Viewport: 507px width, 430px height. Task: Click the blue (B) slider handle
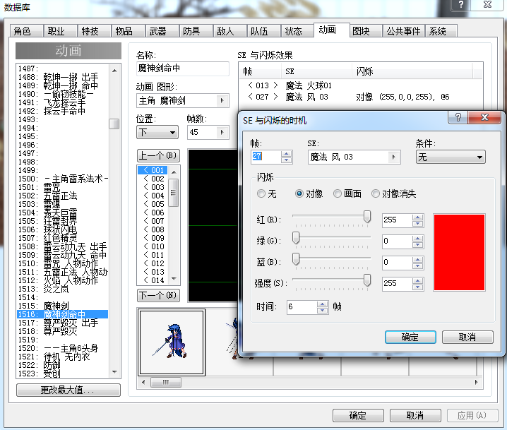click(296, 259)
